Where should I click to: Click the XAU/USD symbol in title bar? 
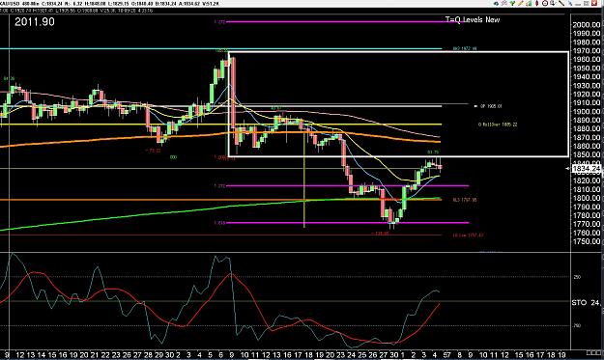pos(9,4)
